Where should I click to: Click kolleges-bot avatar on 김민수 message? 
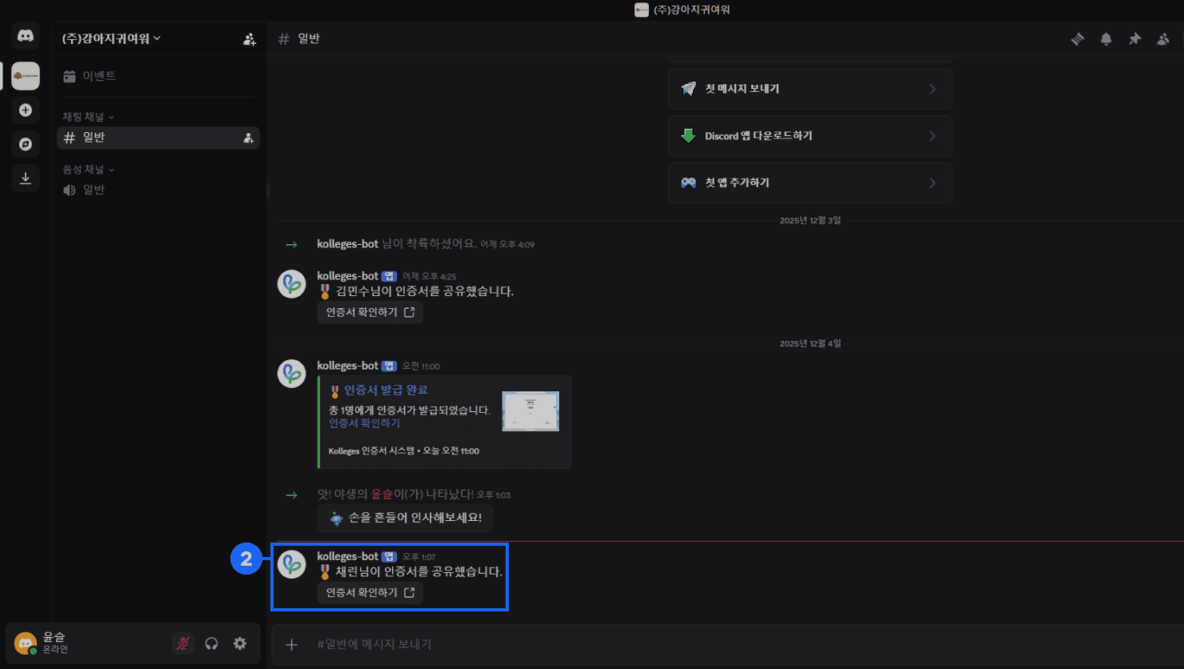pos(291,284)
